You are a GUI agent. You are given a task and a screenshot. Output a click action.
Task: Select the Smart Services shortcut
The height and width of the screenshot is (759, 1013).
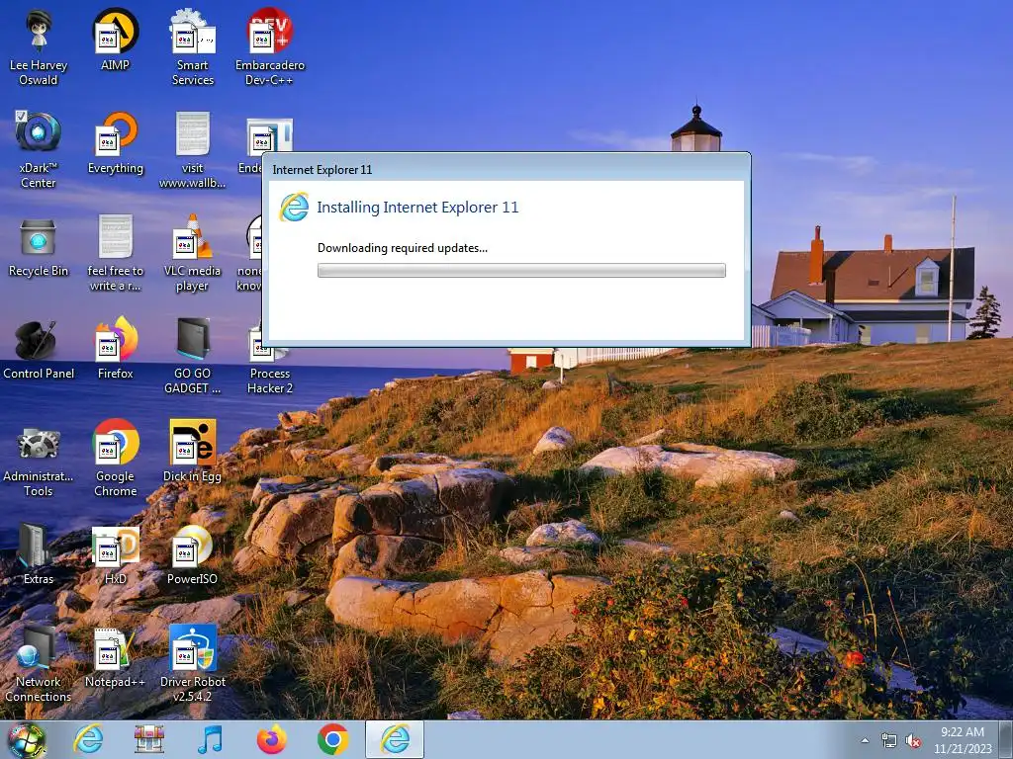click(193, 47)
